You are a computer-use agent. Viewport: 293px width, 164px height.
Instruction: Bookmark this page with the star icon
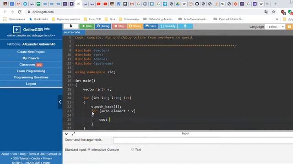tap(274, 12)
